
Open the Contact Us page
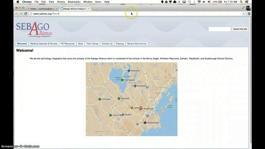point(107,43)
